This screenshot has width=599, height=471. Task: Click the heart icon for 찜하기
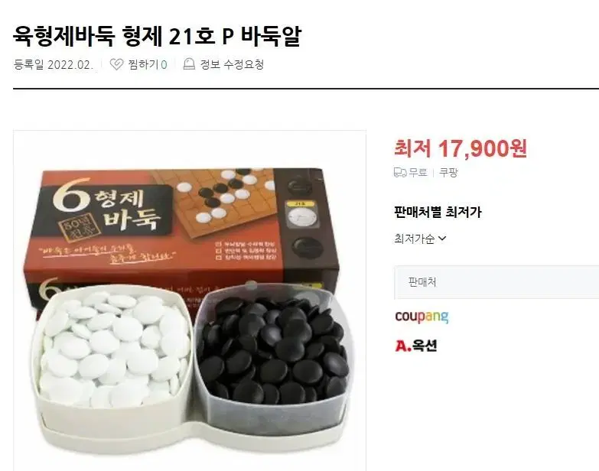(116, 64)
